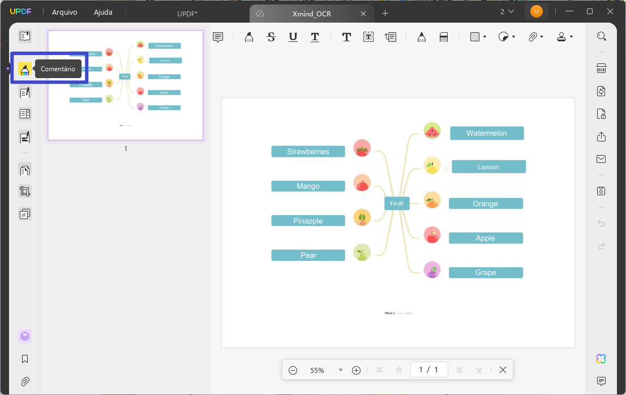Expand the attachment dropdown arrow
626x395 pixels.
click(542, 37)
